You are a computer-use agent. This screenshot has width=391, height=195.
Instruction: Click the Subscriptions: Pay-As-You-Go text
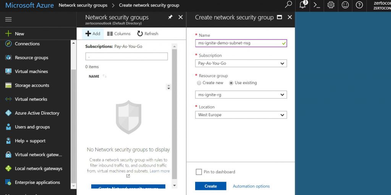pos(114,46)
